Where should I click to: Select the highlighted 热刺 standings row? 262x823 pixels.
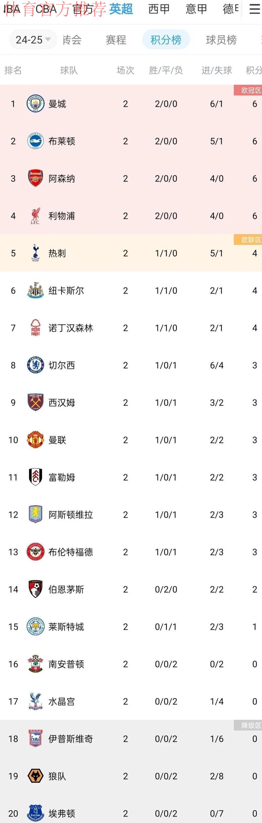click(x=131, y=253)
